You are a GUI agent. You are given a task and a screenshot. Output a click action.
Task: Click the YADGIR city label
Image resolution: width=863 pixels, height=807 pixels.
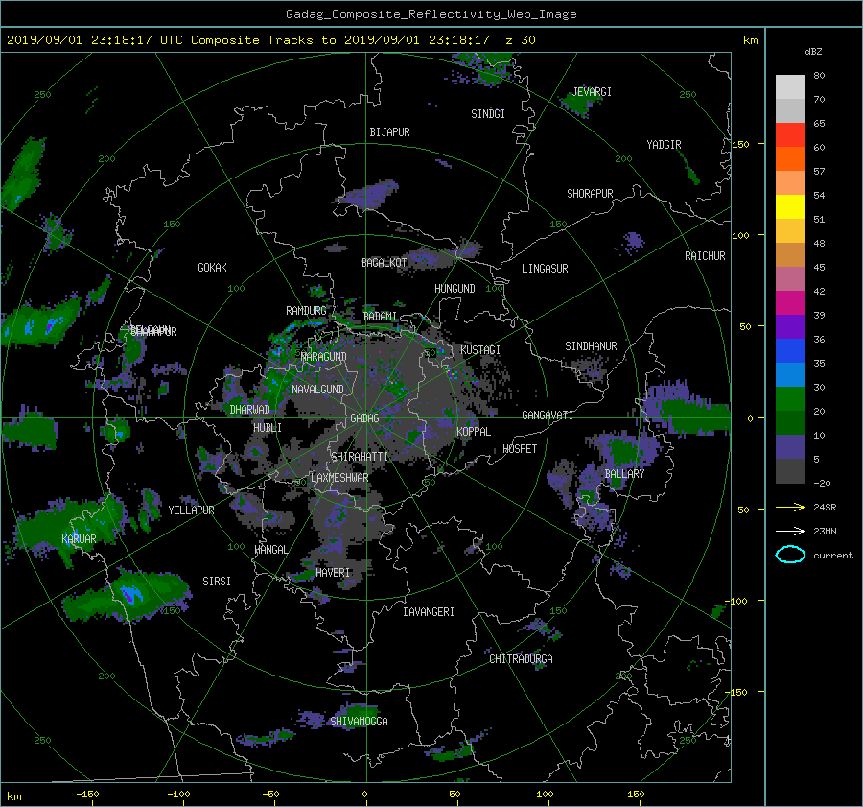(x=664, y=145)
